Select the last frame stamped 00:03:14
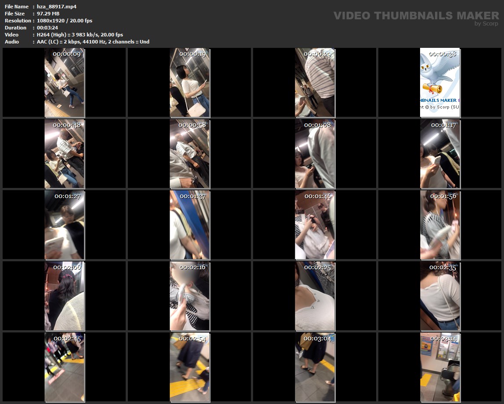The width and height of the screenshot is (504, 404). point(440,368)
